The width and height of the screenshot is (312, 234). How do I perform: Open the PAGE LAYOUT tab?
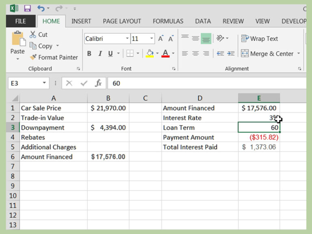tap(122, 21)
